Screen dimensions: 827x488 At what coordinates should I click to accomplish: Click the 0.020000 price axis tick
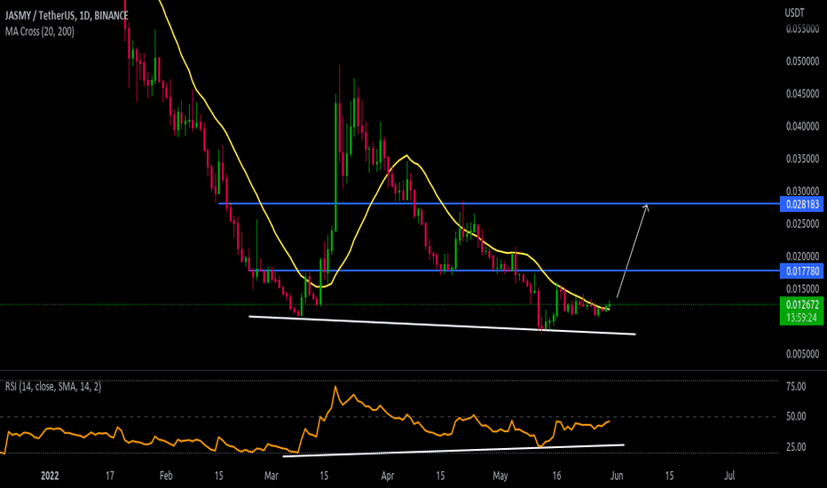pyautogui.click(x=802, y=256)
